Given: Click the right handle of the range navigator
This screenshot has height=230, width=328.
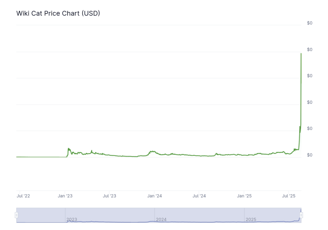Looking at the screenshot, I should [x=301, y=215].
